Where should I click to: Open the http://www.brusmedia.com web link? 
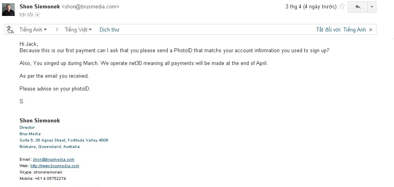click(x=55, y=166)
